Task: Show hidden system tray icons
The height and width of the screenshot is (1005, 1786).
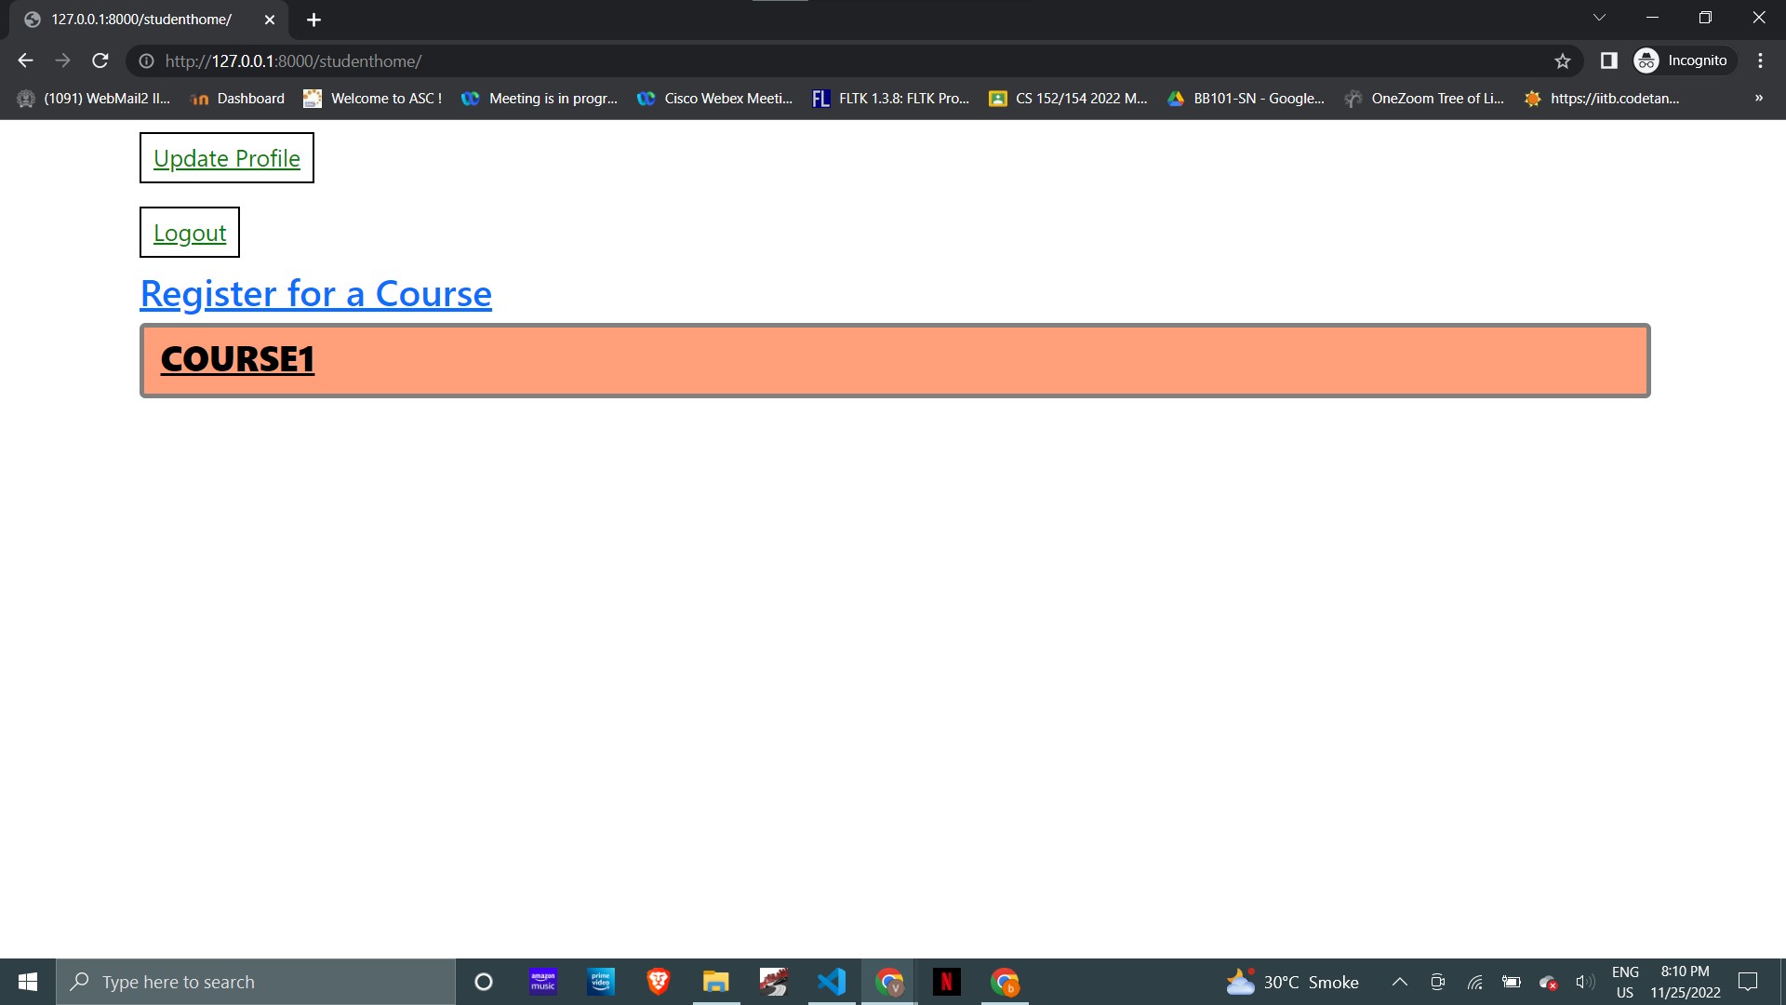Action: 1399,982
